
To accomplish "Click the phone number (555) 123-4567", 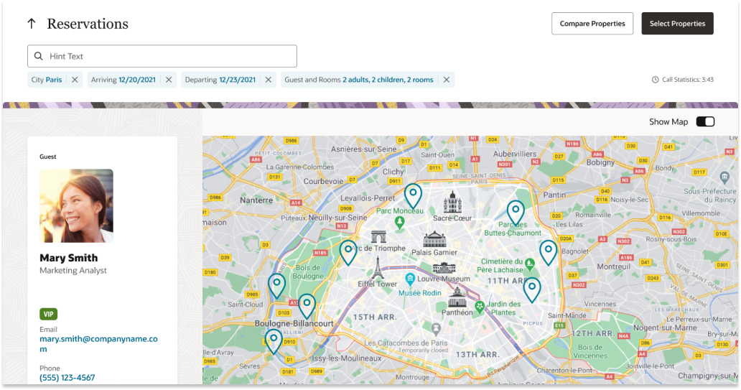I will click(x=67, y=378).
